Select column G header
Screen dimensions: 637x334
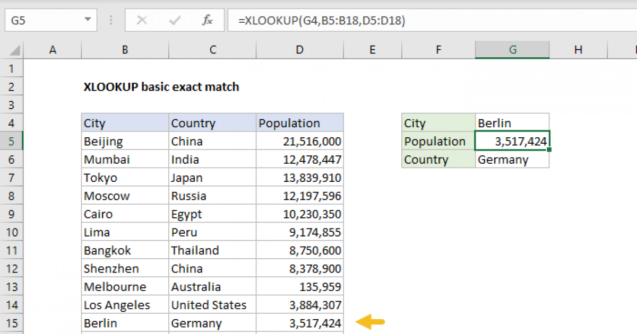point(512,50)
